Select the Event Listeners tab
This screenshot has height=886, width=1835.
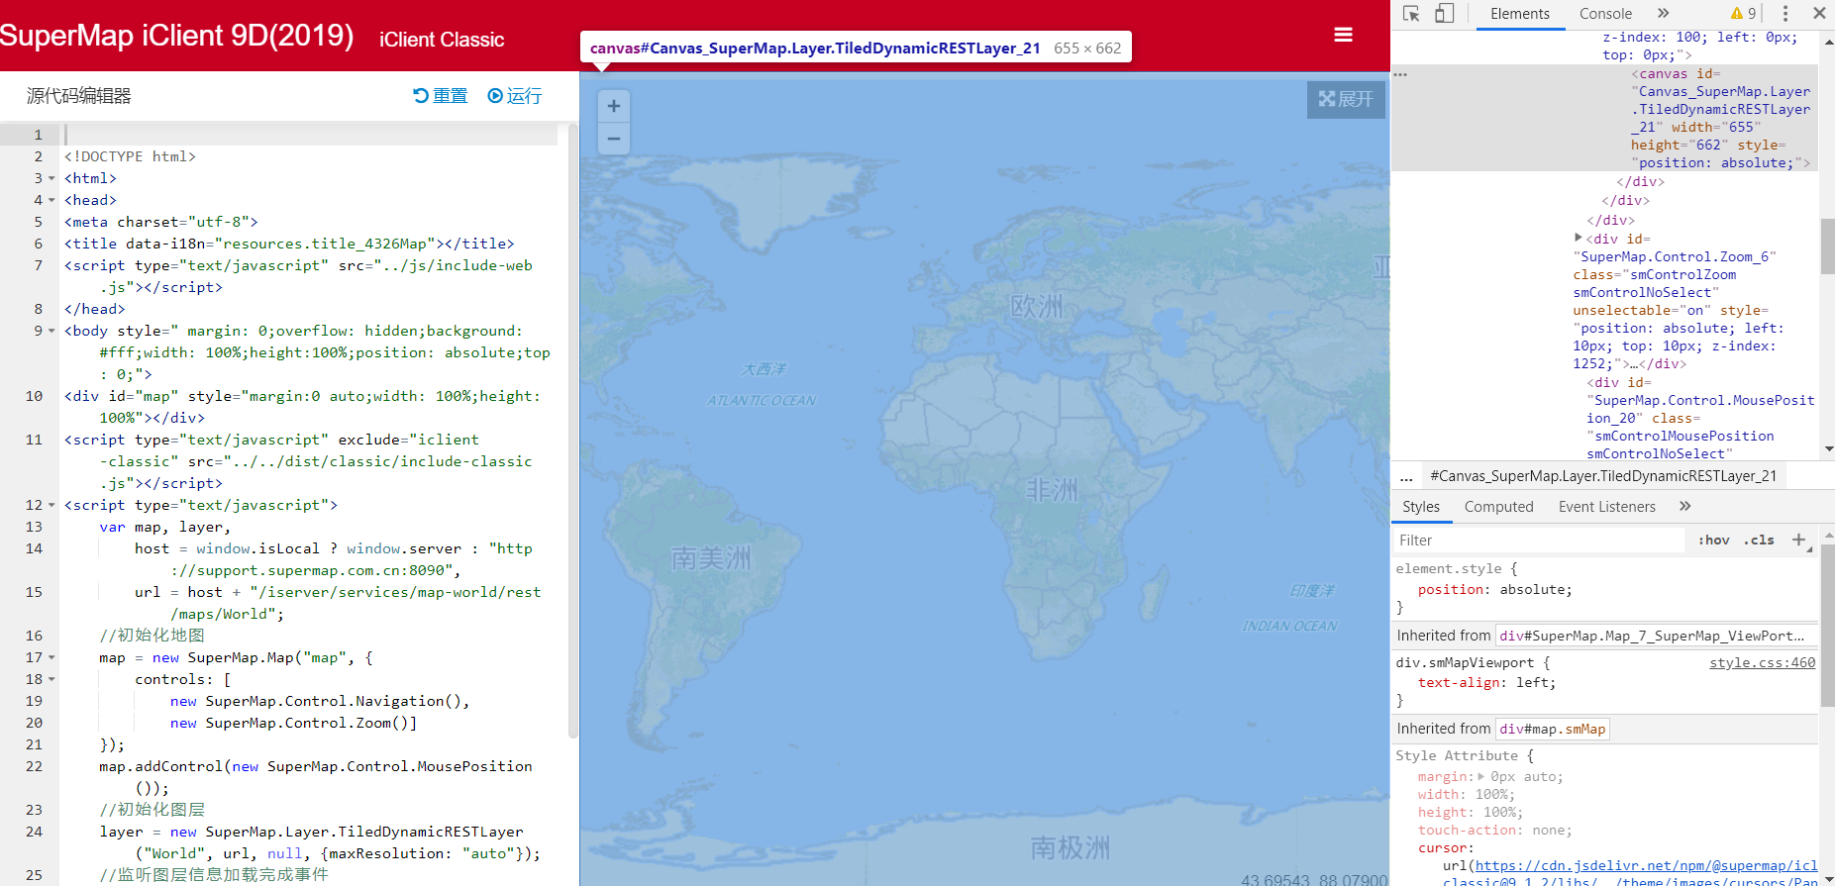1606,507
